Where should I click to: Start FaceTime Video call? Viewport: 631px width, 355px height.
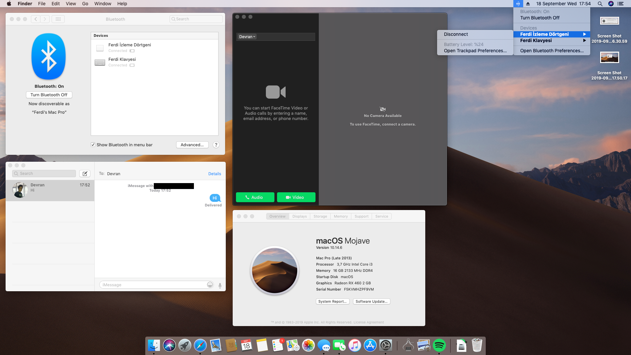click(x=296, y=197)
